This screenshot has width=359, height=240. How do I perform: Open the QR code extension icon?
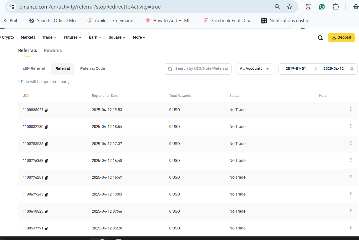(x=308, y=7)
